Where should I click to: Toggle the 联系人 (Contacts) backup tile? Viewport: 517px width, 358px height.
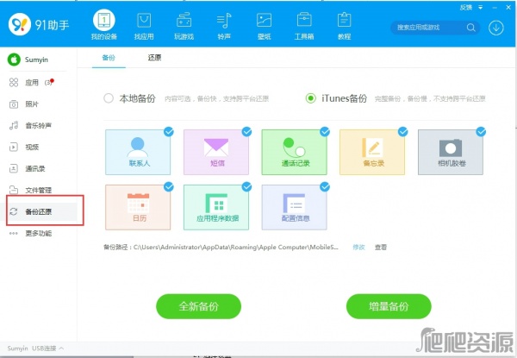click(138, 152)
